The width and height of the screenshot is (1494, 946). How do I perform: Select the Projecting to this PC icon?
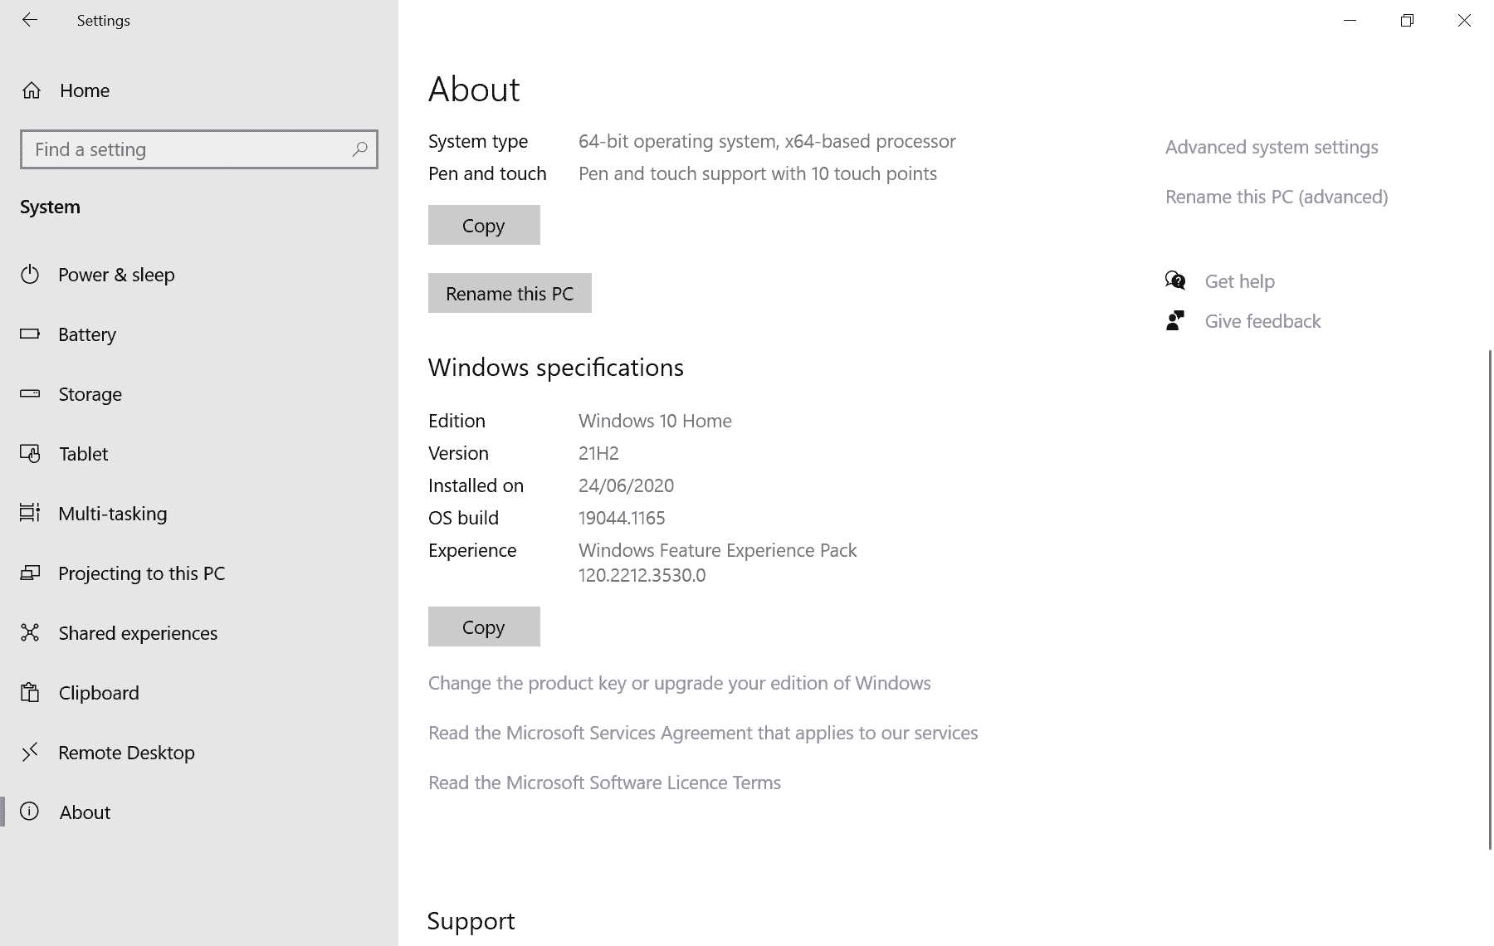click(x=30, y=573)
